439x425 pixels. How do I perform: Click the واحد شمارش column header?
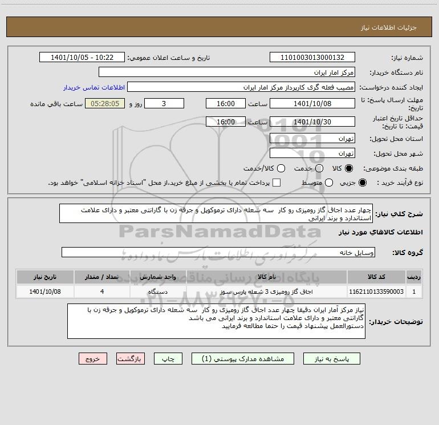coord(158,277)
